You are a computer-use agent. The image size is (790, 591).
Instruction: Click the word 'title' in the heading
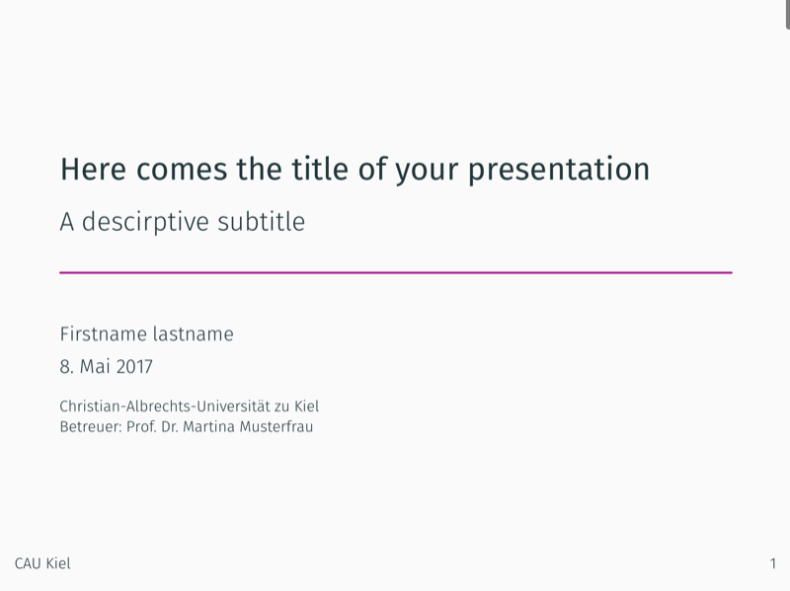point(320,169)
